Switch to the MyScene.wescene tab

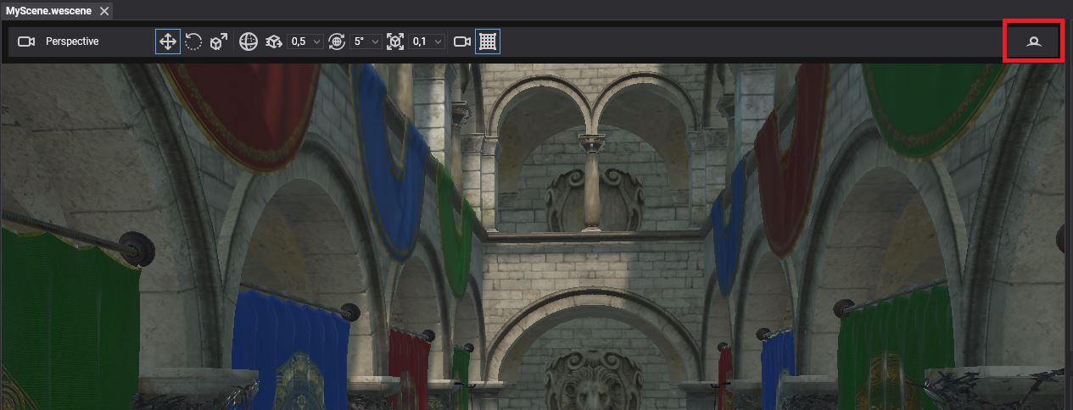48,11
